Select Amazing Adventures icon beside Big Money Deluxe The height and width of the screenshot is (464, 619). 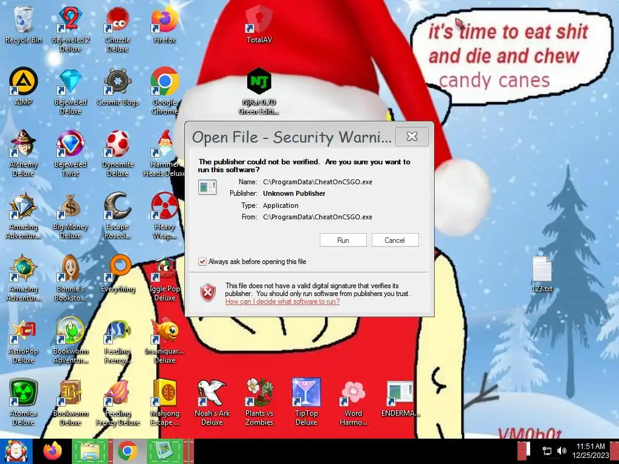[24, 216]
